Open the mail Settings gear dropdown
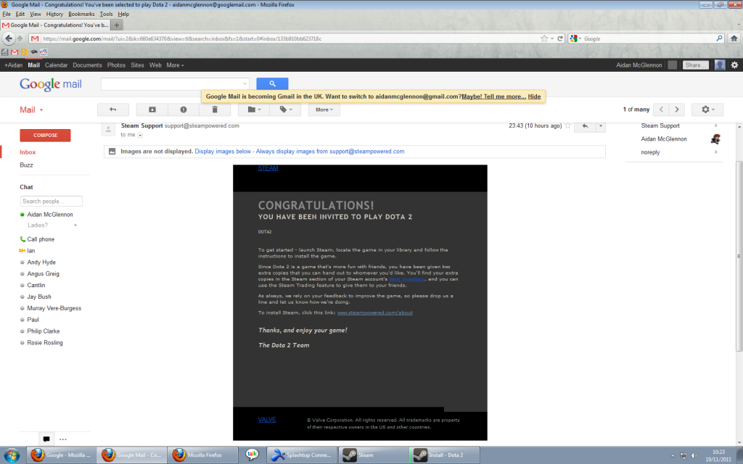The image size is (743, 464). pos(707,109)
